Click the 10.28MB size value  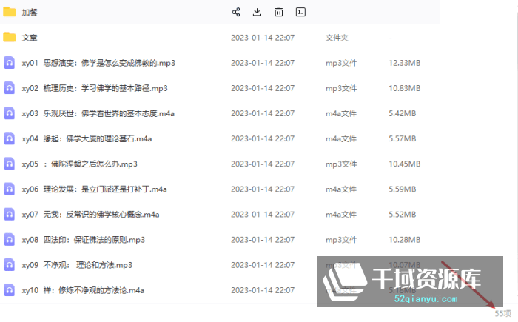click(404, 240)
